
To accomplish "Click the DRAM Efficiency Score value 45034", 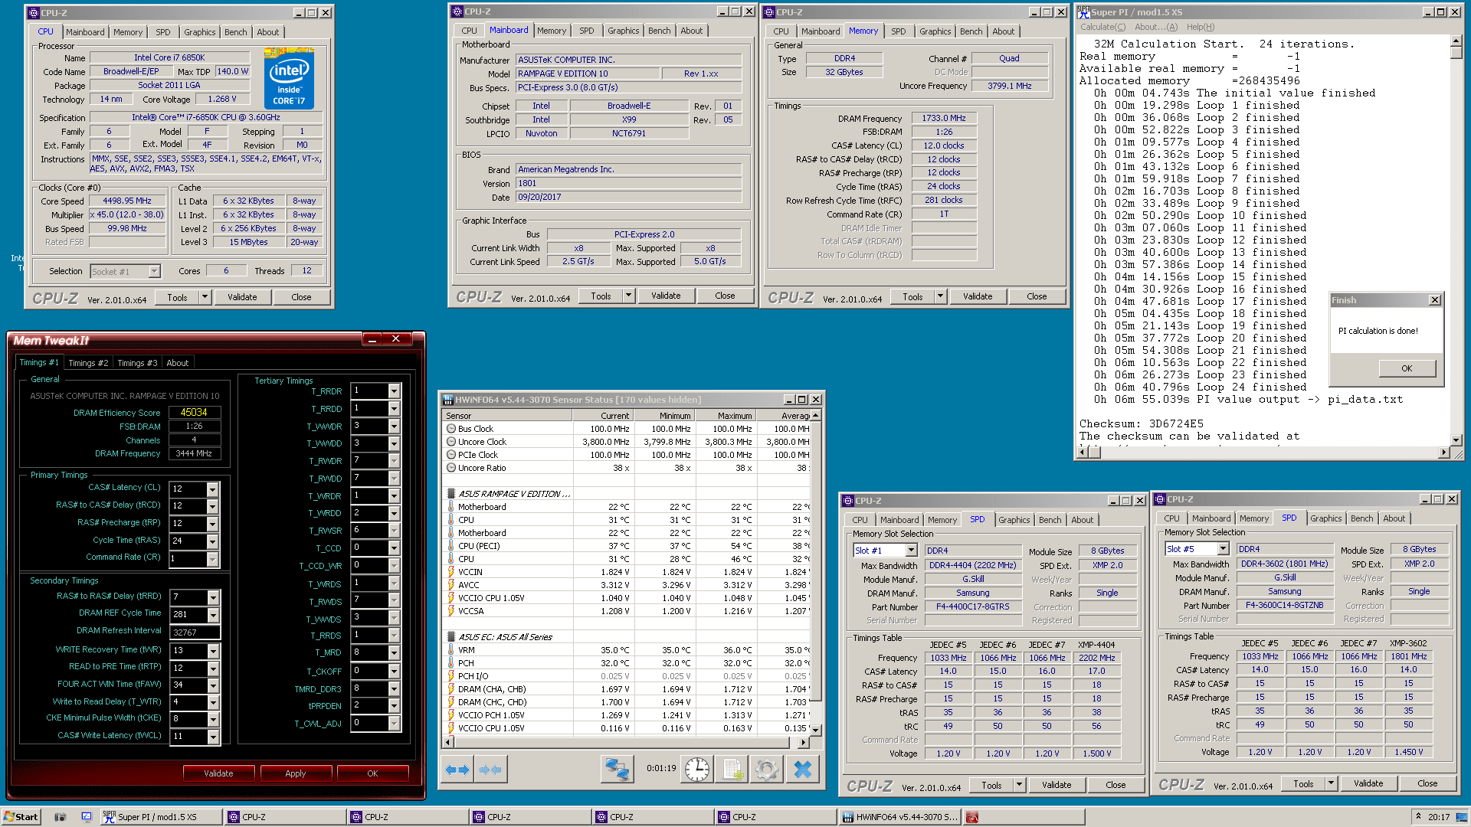I will click(195, 412).
